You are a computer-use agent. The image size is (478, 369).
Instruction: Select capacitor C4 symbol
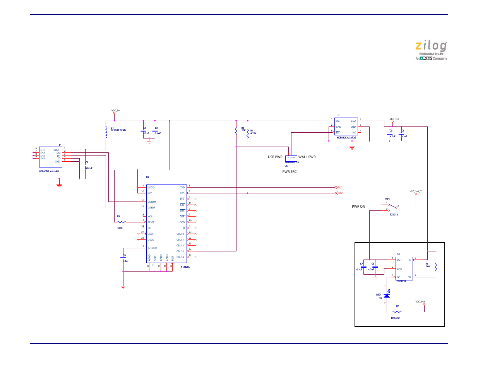point(401,134)
